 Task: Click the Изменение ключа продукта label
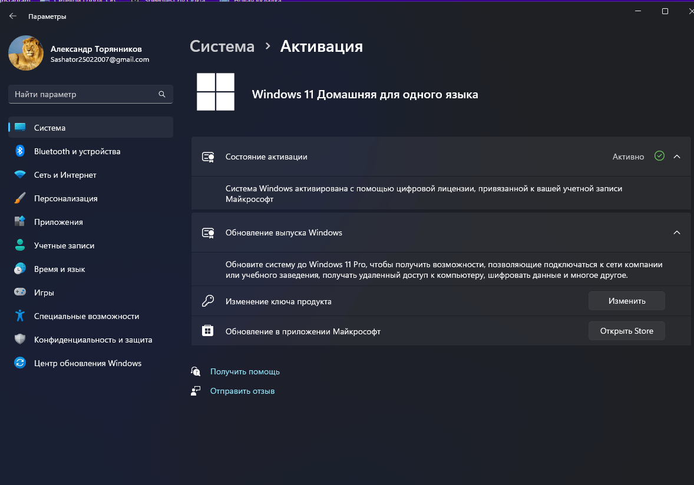279,301
